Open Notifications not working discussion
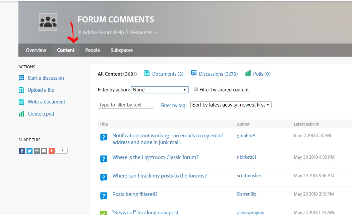The width and height of the screenshot is (352, 215). point(168,139)
